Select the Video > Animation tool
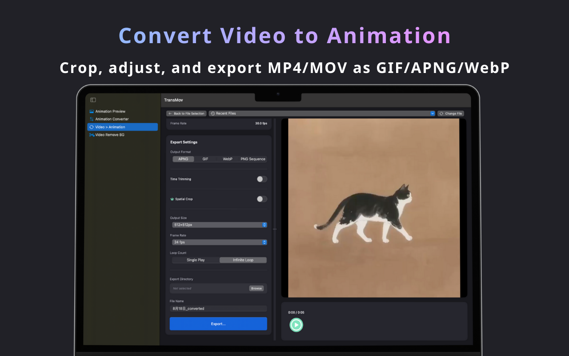 [x=110, y=126]
